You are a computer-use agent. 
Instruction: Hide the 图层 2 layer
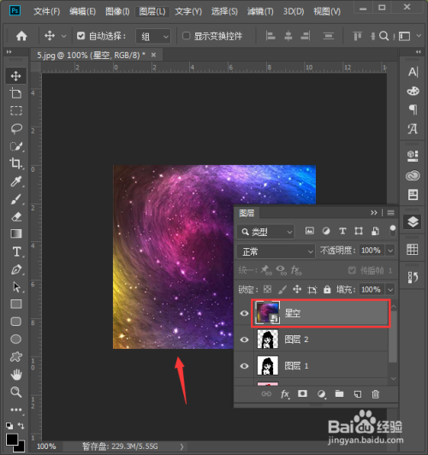244,340
